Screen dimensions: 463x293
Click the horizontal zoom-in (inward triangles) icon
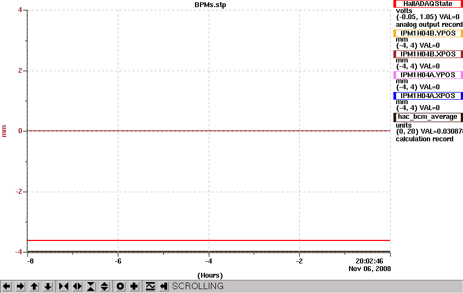pos(64,286)
